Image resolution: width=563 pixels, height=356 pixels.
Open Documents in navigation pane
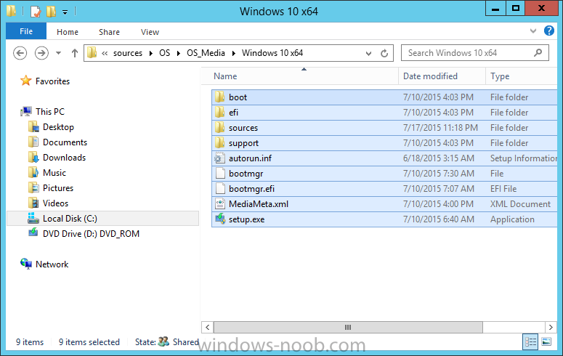pyautogui.click(x=65, y=142)
